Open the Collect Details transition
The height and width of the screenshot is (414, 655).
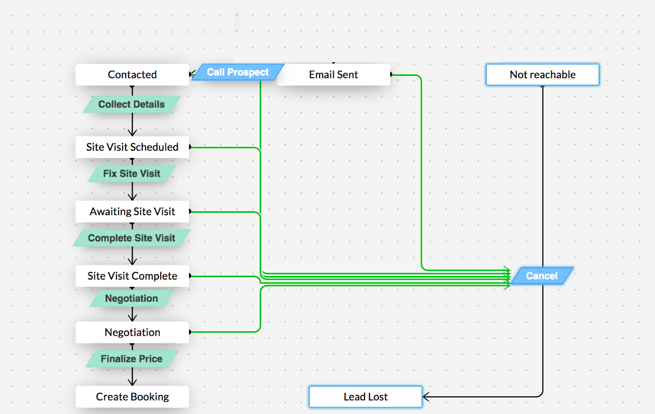(131, 104)
